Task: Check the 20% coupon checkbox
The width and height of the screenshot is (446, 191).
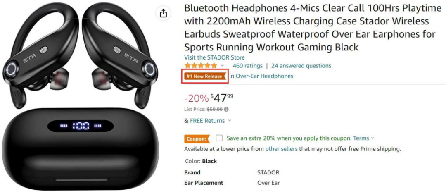Action: coord(219,138)
